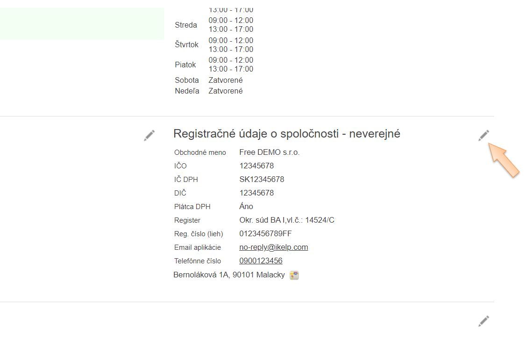Select the Áno value for Plátca DPH

coord(246,206)
